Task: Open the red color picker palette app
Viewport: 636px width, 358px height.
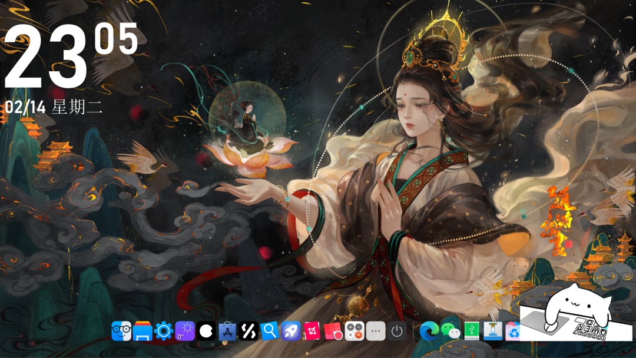Action: coord(333,331)
